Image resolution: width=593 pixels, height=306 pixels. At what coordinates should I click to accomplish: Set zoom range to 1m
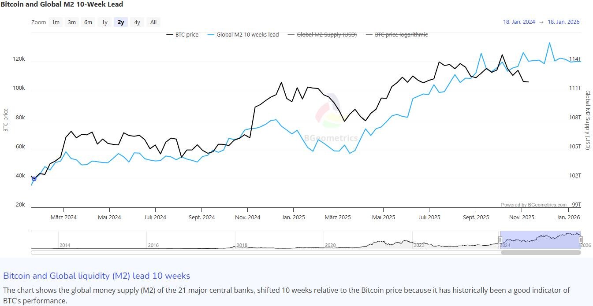56,22
